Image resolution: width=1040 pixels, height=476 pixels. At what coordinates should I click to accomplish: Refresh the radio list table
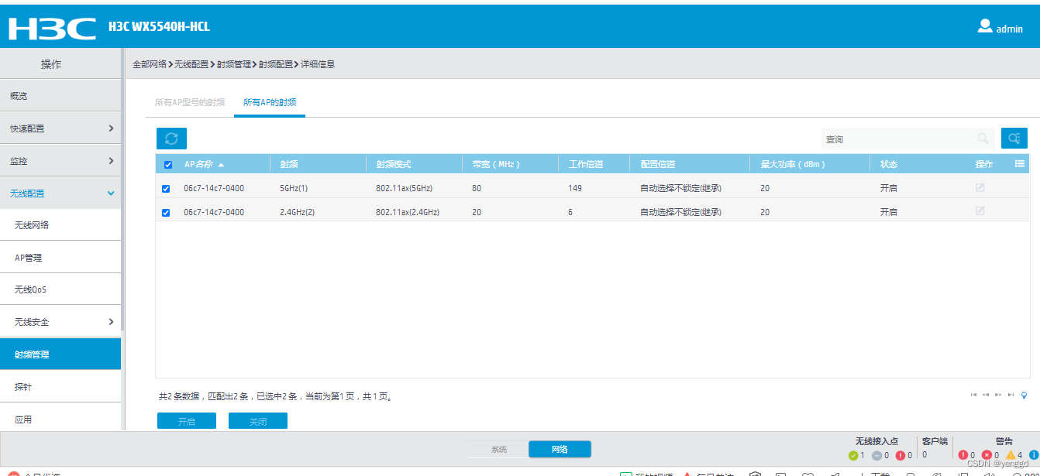point(171,138)
